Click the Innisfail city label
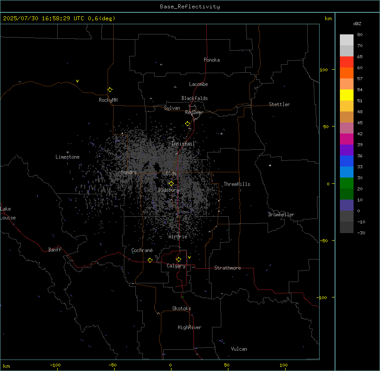Screen dimensions: 380x371 coord(183,144)
